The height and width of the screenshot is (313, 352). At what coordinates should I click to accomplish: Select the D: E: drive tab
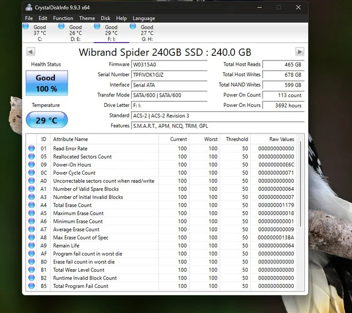point(76,33)
